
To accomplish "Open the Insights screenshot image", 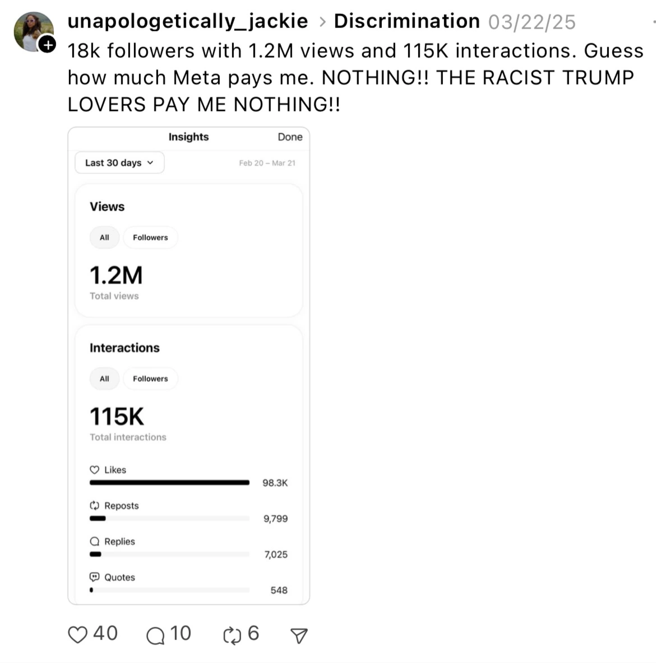I will 189,366.
